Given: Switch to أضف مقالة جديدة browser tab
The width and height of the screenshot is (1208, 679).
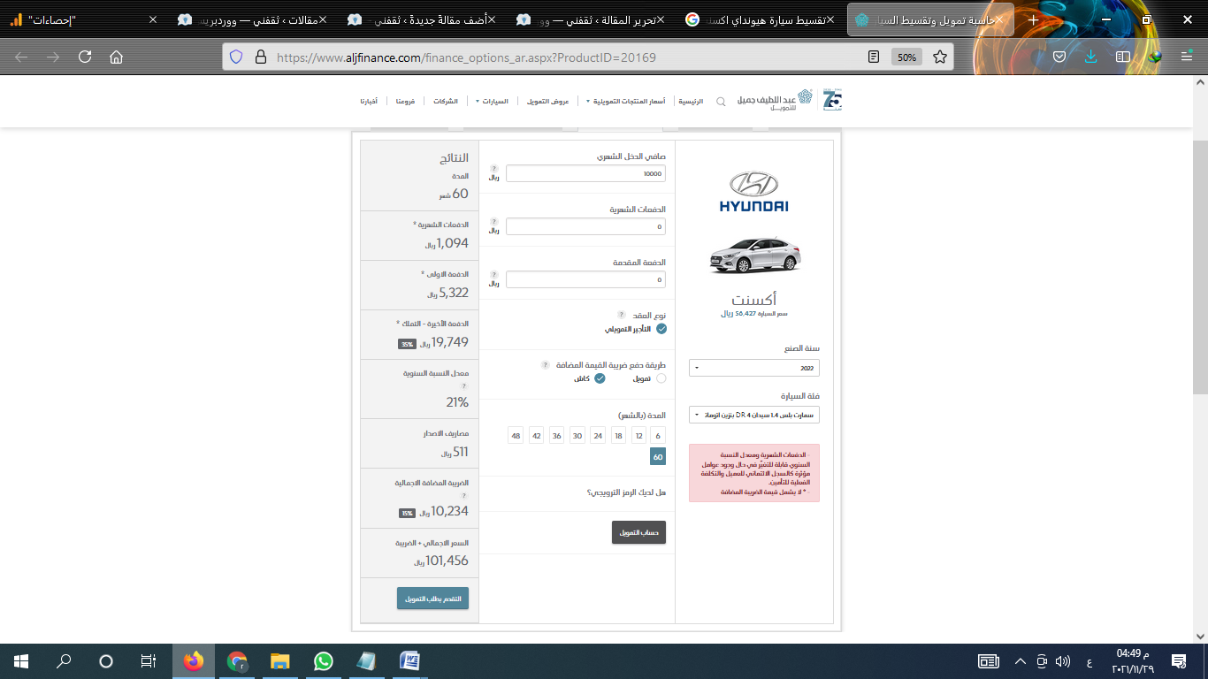Looking at the screenshot, I should [423, 19].
